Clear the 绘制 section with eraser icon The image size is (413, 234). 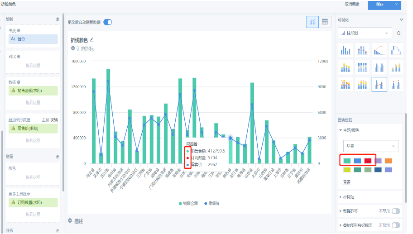tap(58, 19)
